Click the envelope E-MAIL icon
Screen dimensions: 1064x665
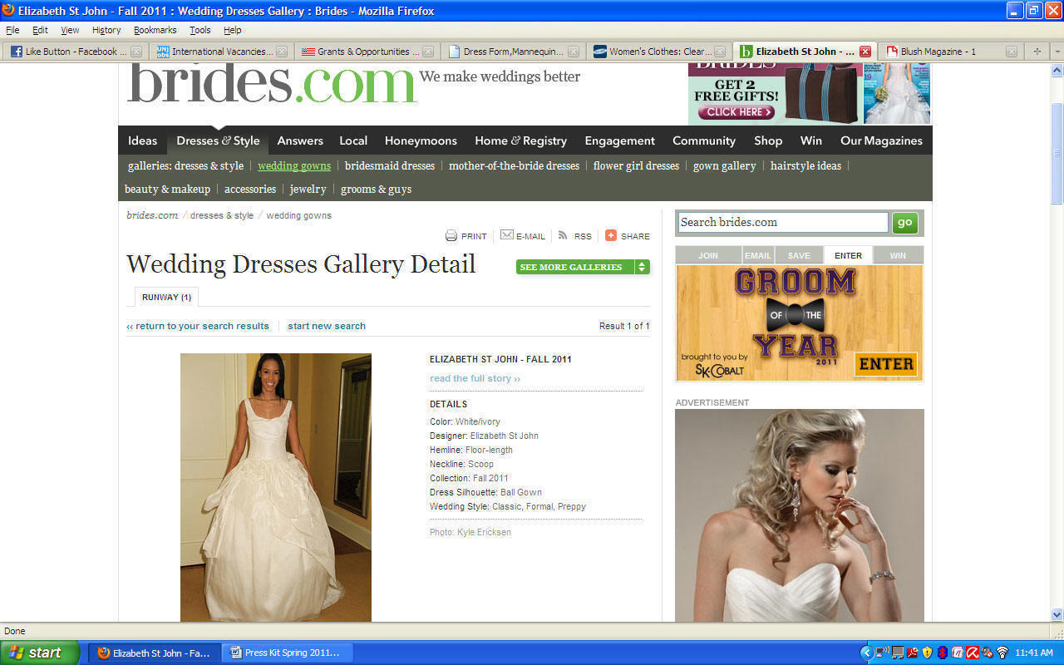[x=506, y=235]
